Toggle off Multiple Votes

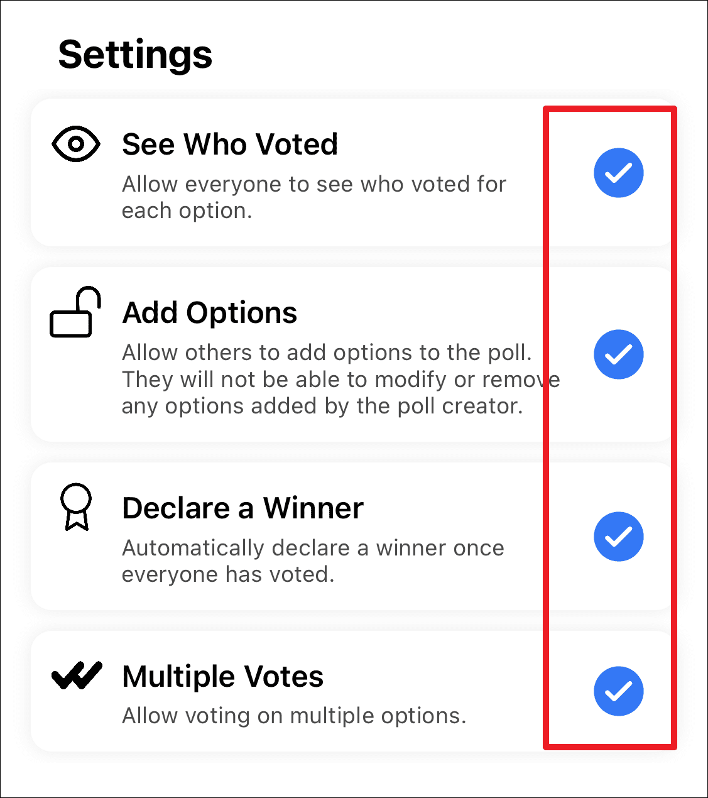(619, 691)
